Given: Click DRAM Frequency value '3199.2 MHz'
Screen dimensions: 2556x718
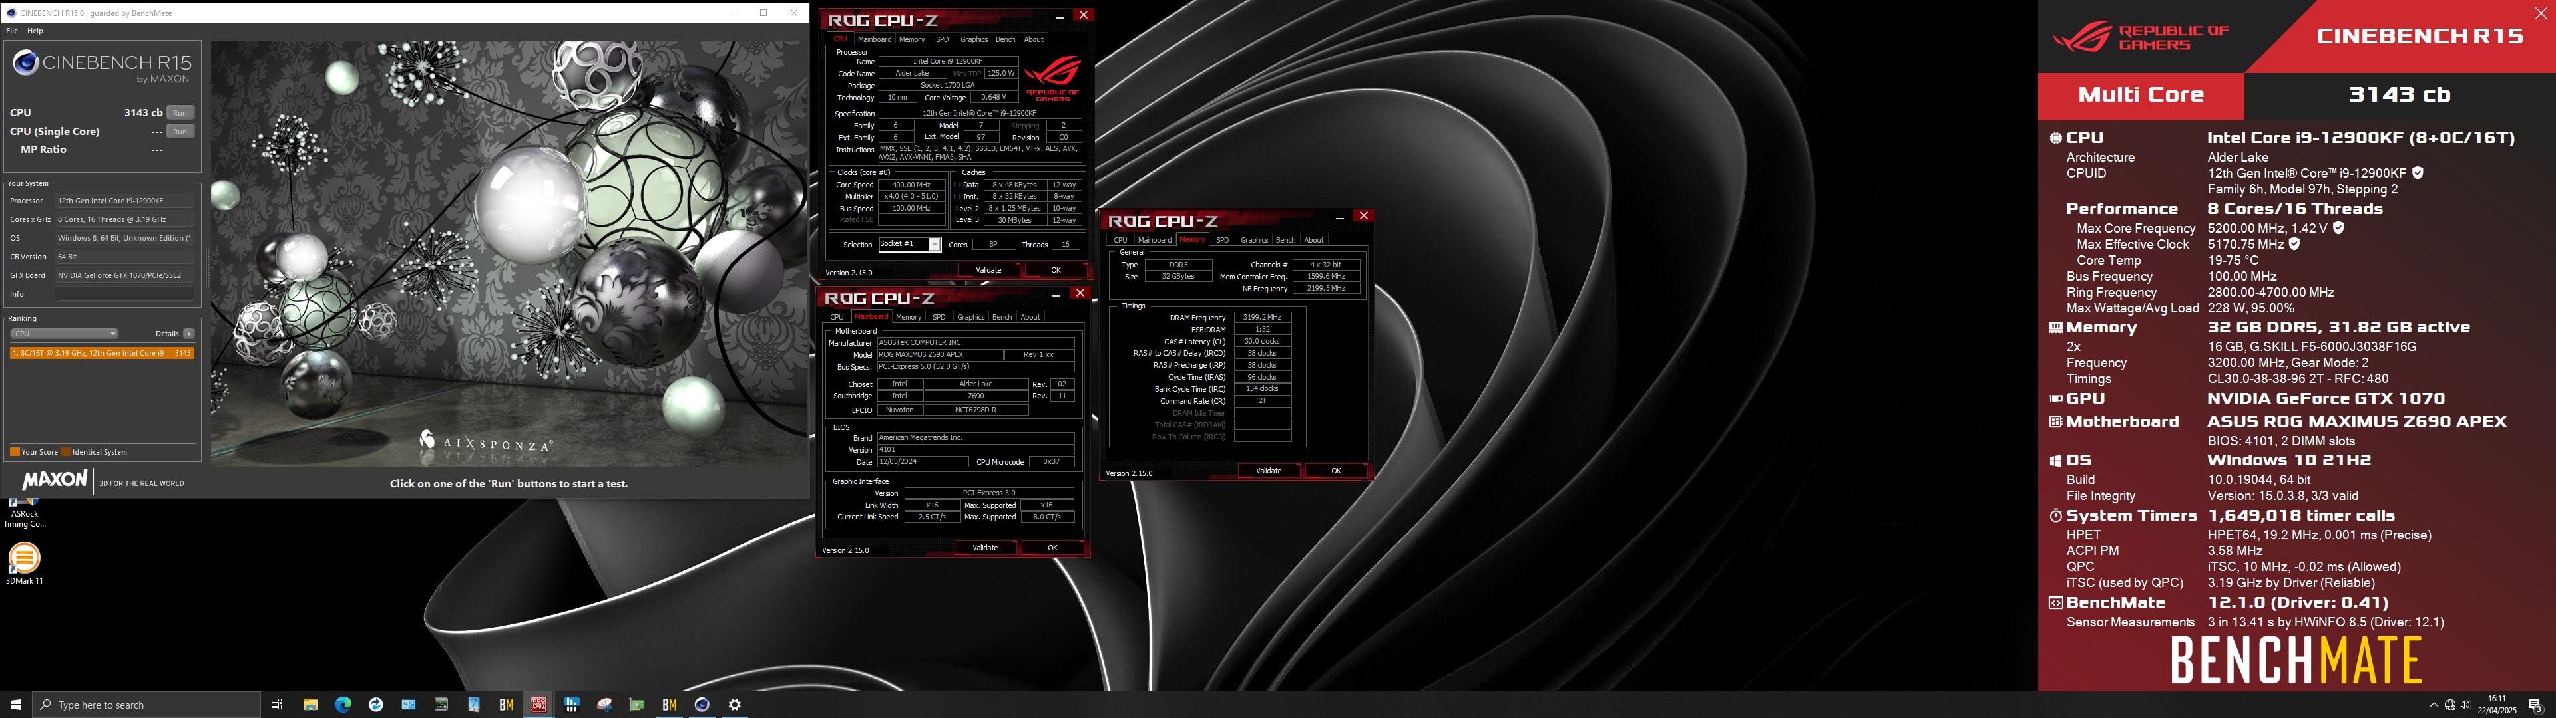Looking at the screenshot, I should pyautogui.click(x=1262, y=317).
